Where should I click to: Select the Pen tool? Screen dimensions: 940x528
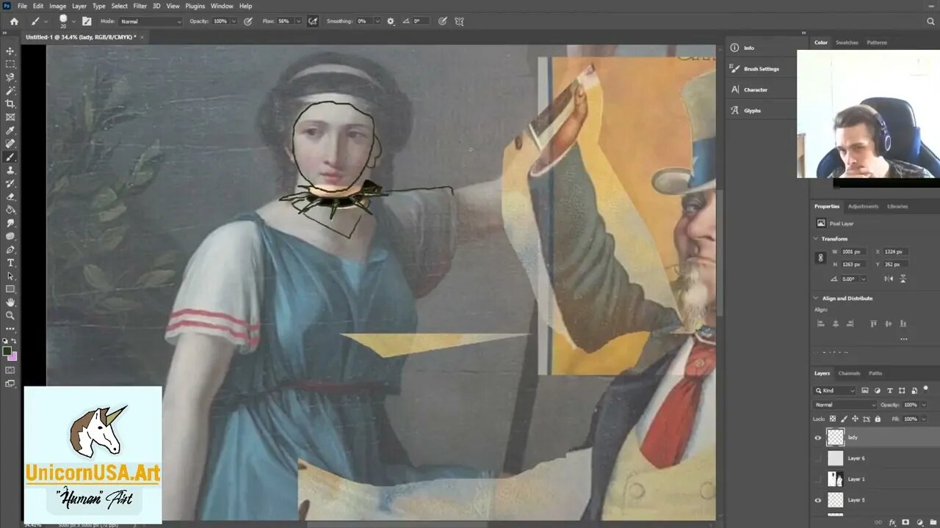click(10, 249)
